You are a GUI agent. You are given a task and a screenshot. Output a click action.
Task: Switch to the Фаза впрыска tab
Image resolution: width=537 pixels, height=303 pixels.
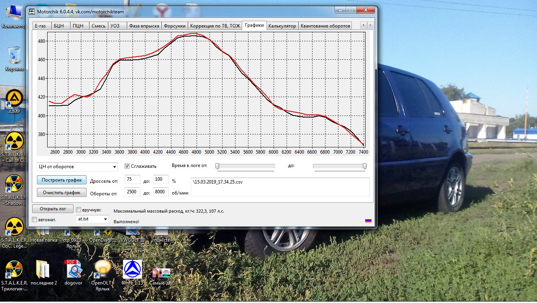tap(144, 26)
